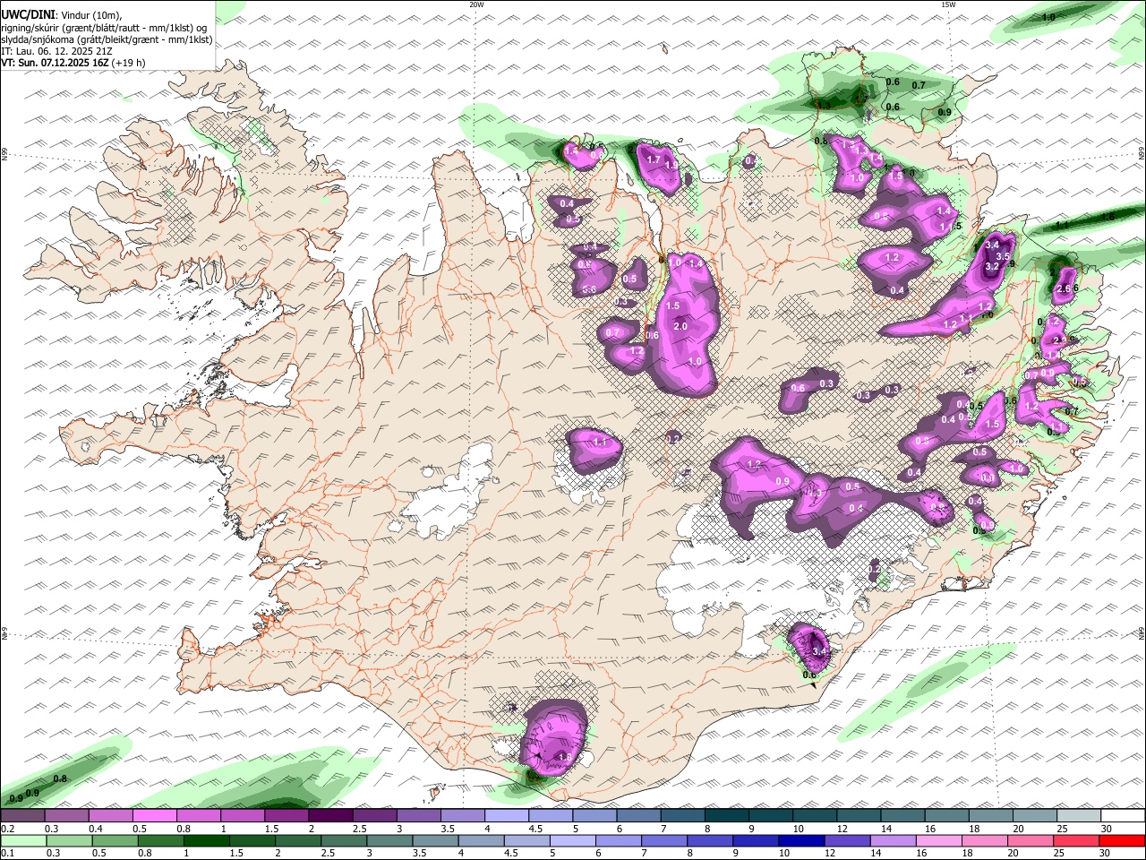Click the 1.0 value in top-right corner rain band

(1048, 17)
